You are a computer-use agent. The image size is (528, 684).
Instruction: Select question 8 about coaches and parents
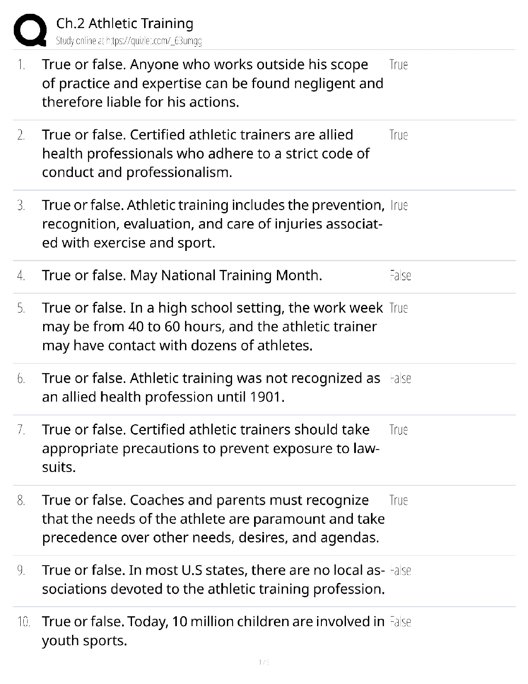(x=213, y=519)
